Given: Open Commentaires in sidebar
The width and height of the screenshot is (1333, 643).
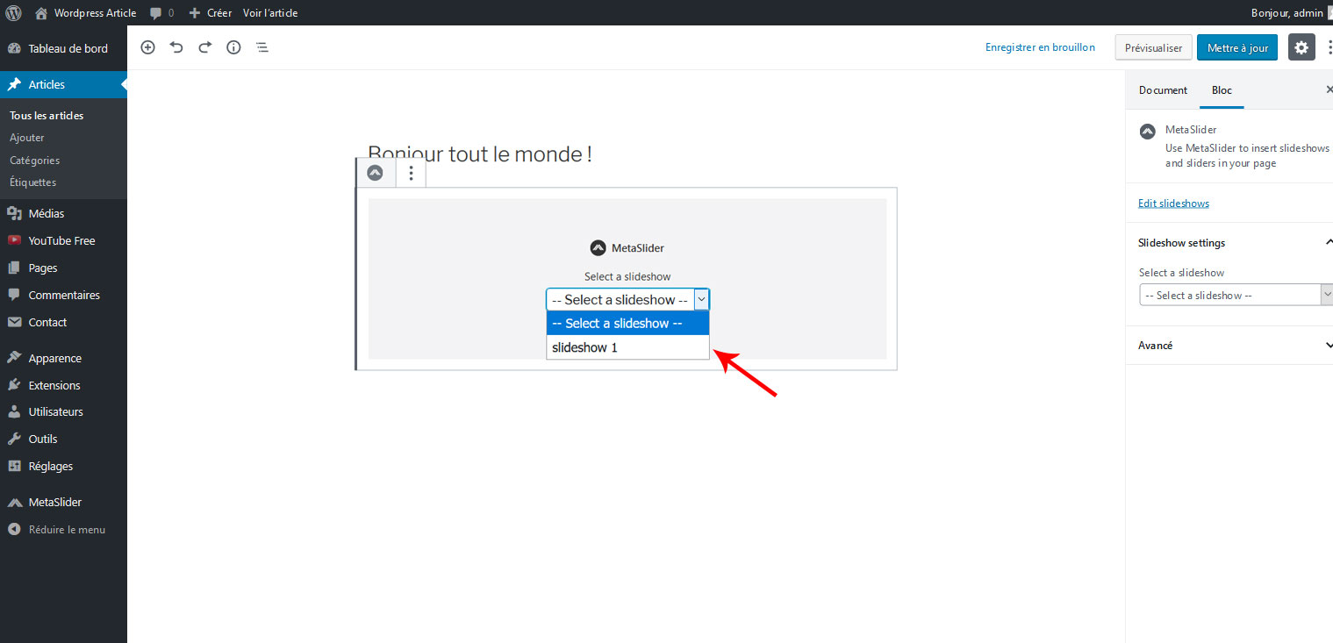Looking at the screenshot, I should (x=63, y=295).
